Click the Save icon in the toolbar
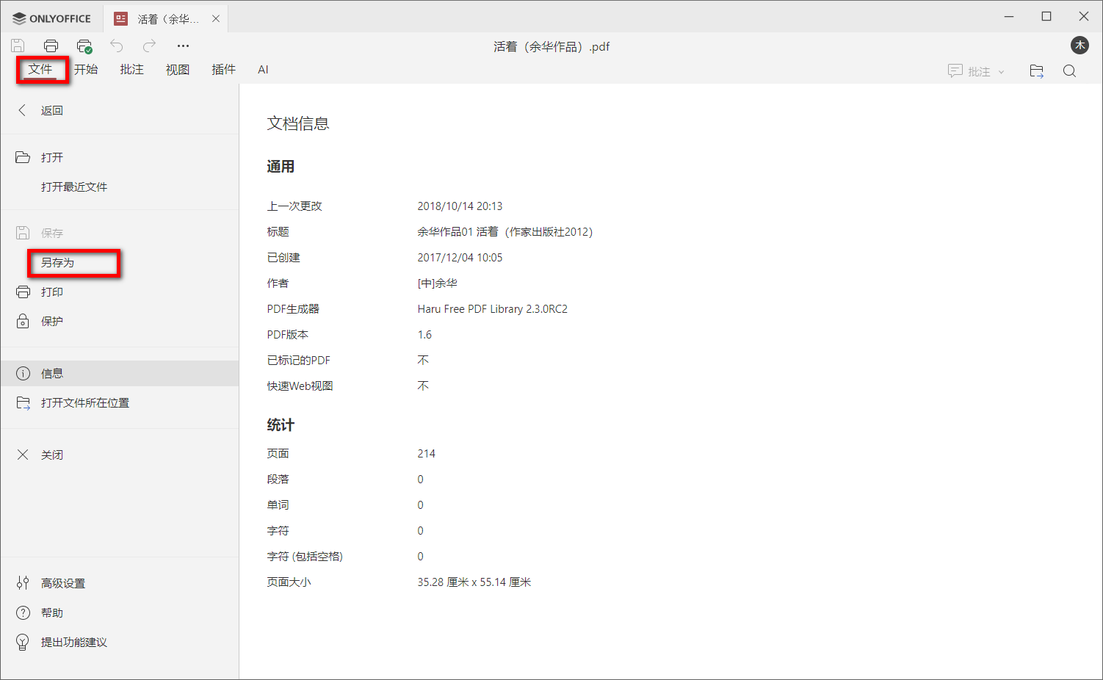 tap(17, 45)
